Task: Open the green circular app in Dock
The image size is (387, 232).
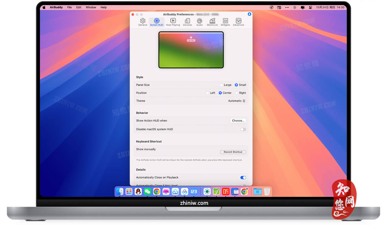Action: [207, 191]
